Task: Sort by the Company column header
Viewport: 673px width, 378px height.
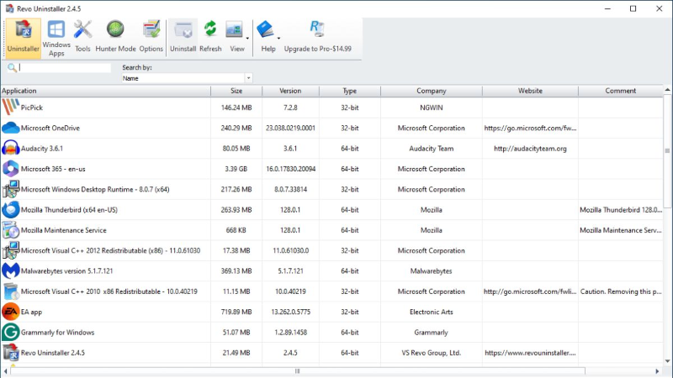Action: (x=431, y=91)
